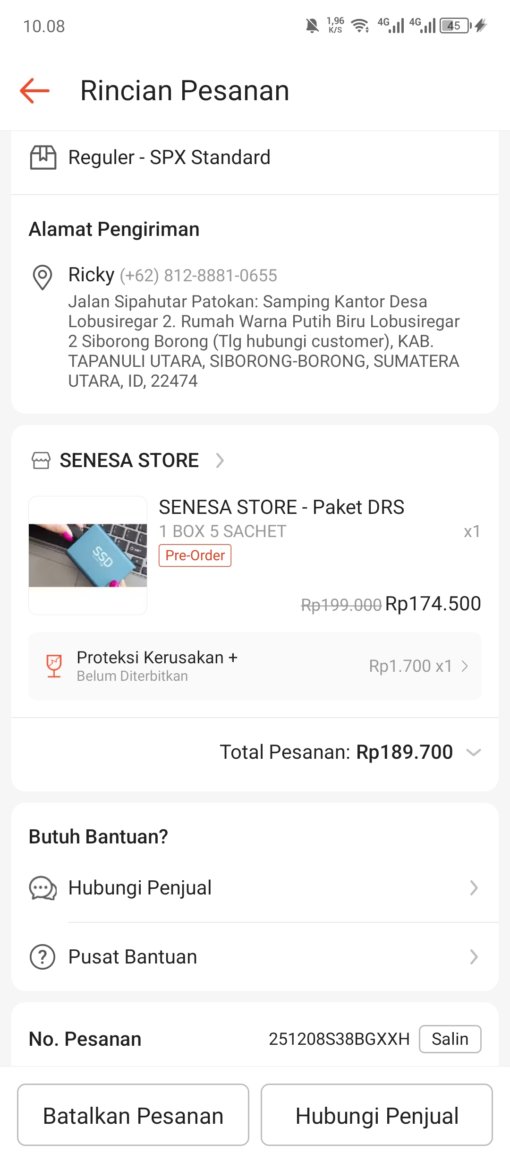Tap the muted notification bell icon
Image resolution: width=510 pixels, height=1163 pixels.
[312, 26]
